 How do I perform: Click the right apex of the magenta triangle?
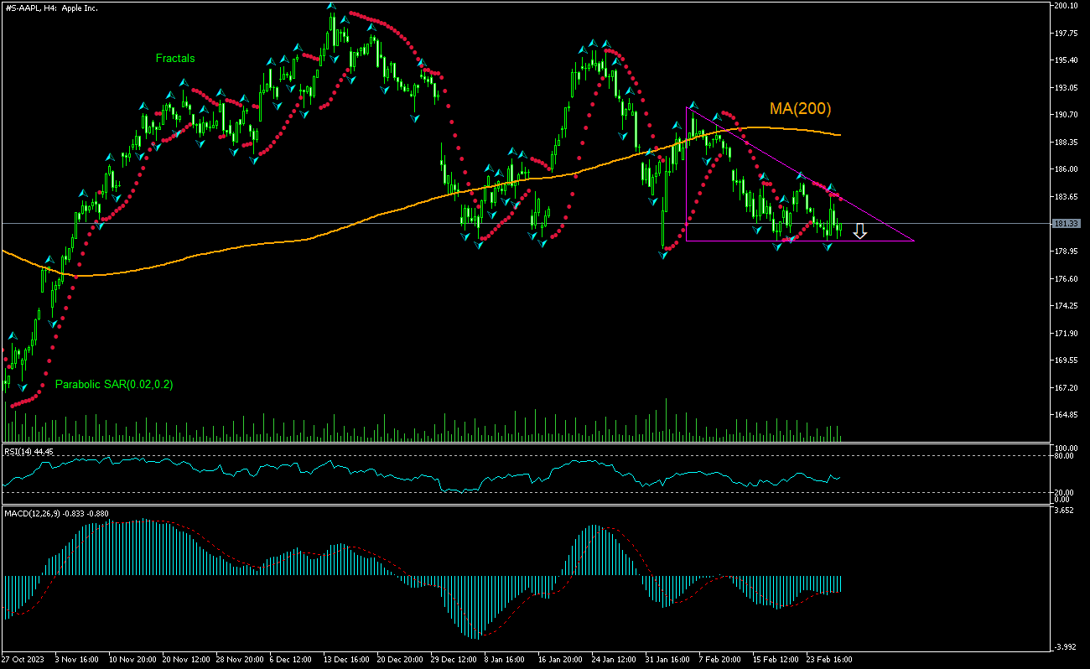click(913, 241)
